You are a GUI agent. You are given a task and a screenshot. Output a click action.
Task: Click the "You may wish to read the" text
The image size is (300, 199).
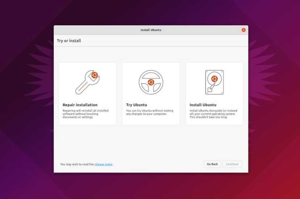[x=77, y=164]
